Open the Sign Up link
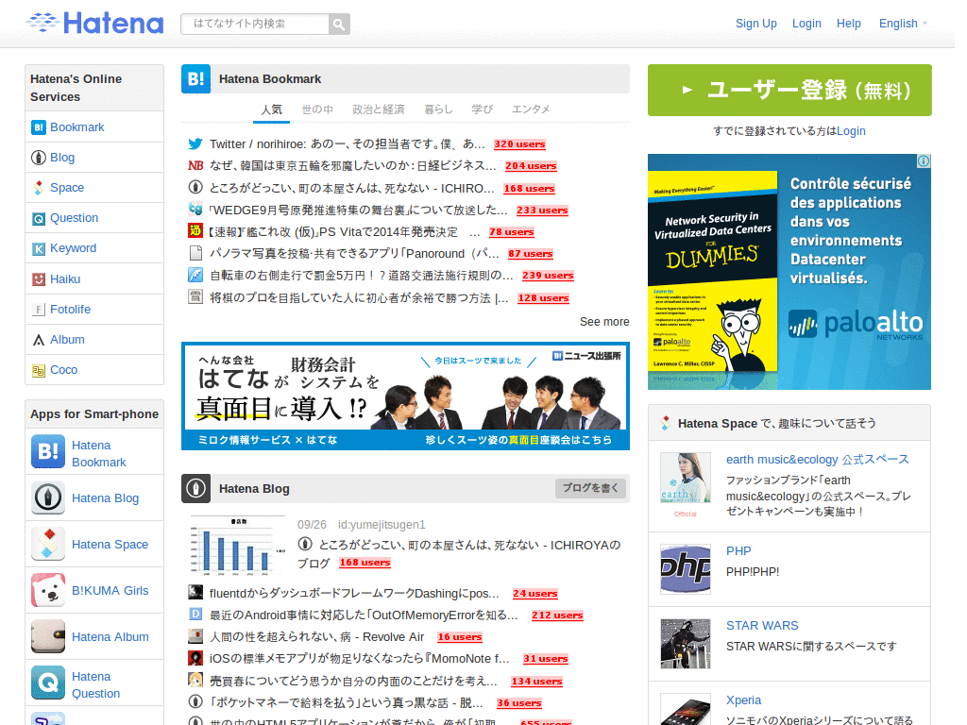The height and width of the screenshot is (725, 967). coord(755,24)
